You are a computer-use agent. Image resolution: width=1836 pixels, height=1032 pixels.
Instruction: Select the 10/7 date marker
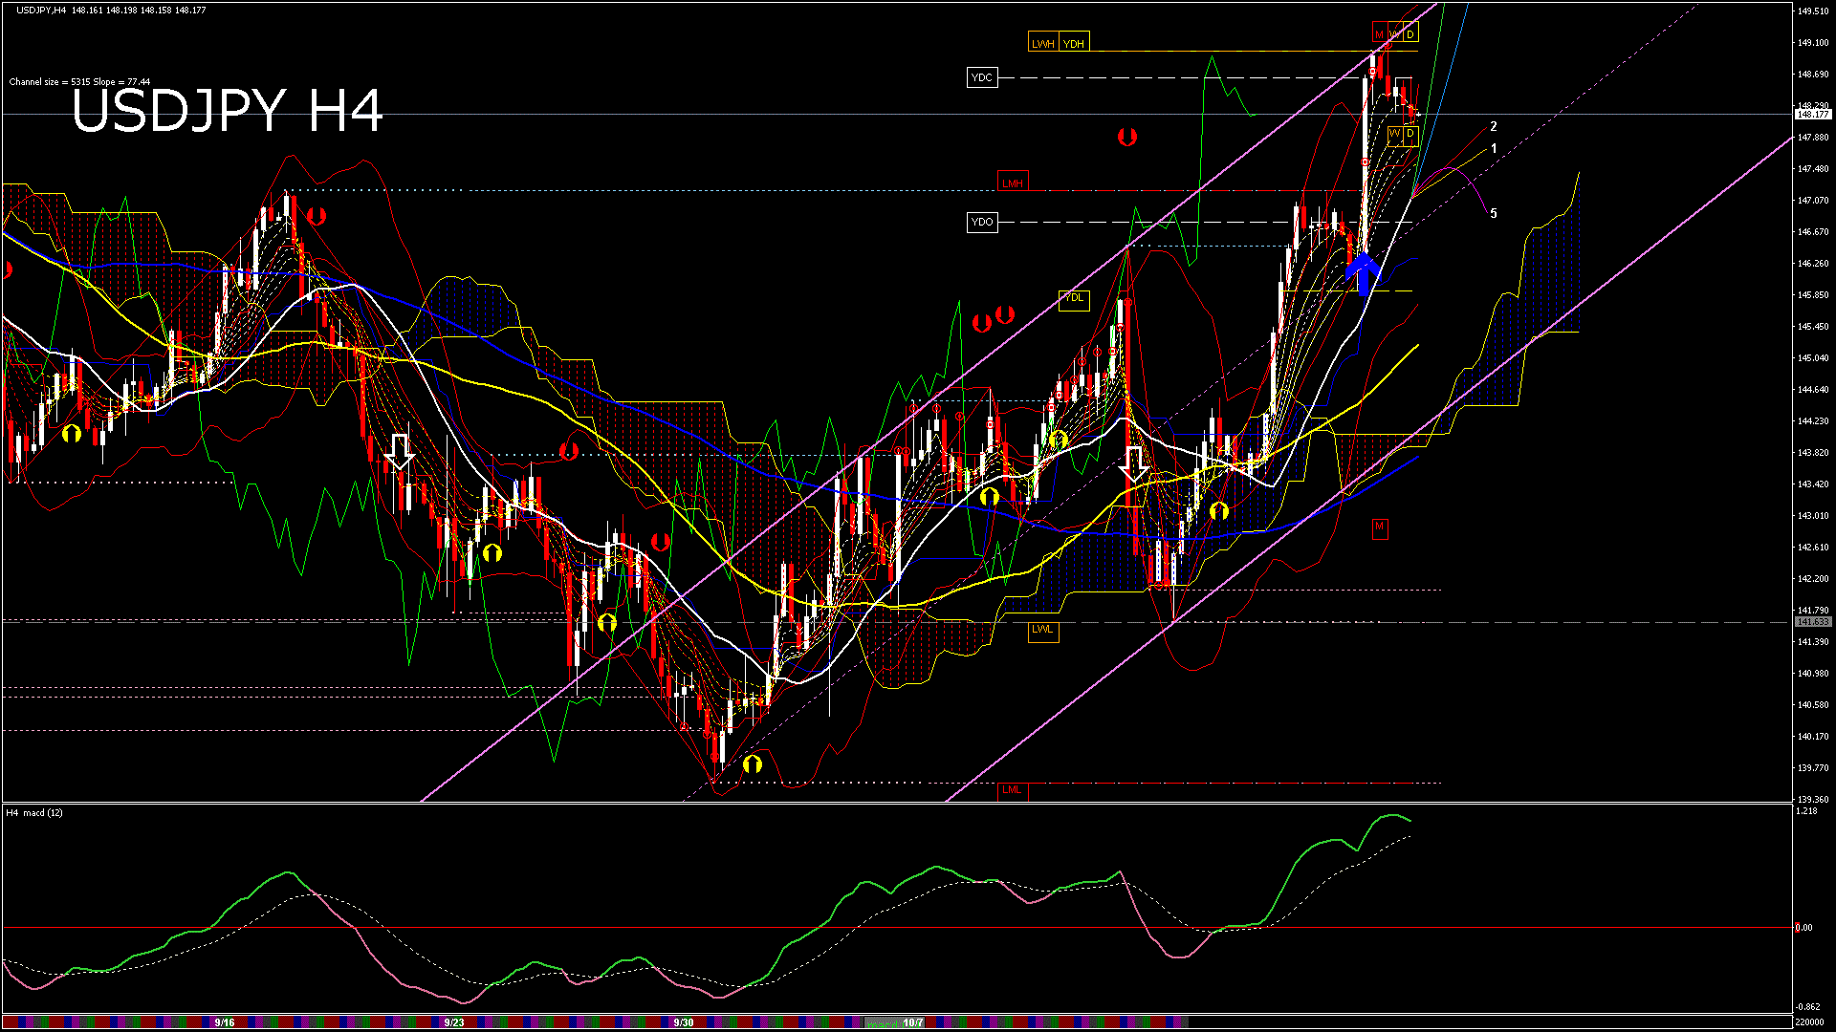pyautogui.click(x=913, y=1022)
